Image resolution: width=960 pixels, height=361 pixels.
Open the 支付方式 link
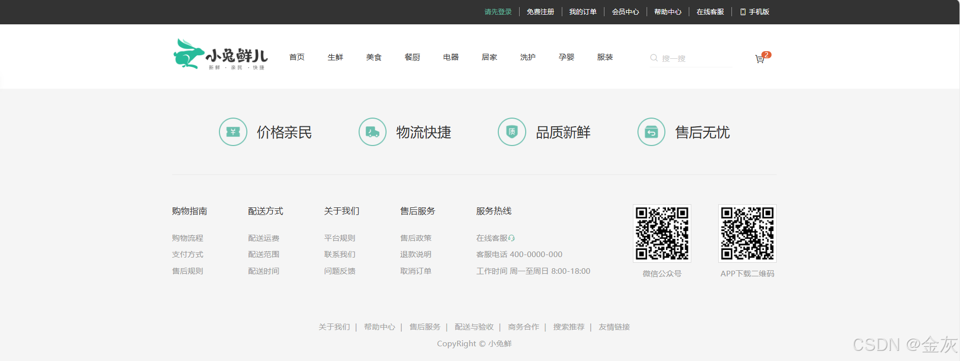[x=187, y=255]
